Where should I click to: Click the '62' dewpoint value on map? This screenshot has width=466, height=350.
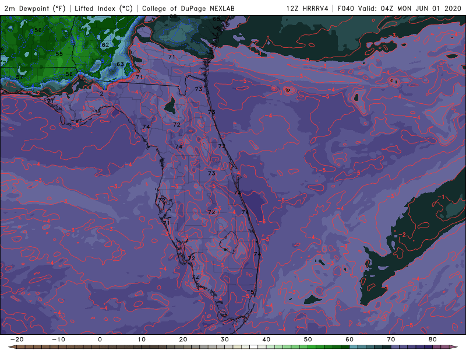click(105, 45)
